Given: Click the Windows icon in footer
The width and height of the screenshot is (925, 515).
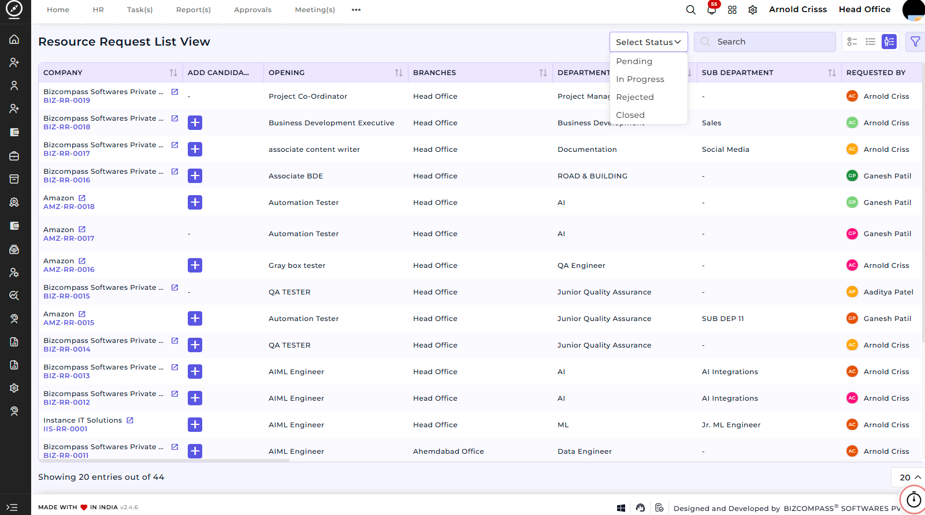Looking at the screenshot, I should tap(621, 508).
